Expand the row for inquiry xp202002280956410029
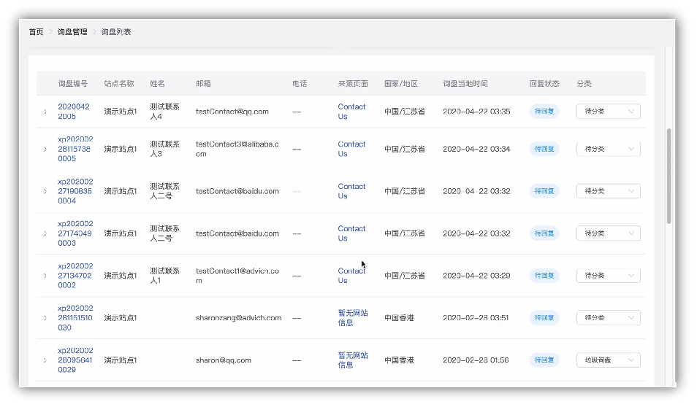The image size is (697, 407). (45, 360)
